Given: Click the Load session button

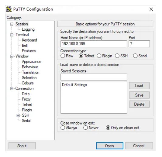Looking at the screenshot, I should coord(139,86).
